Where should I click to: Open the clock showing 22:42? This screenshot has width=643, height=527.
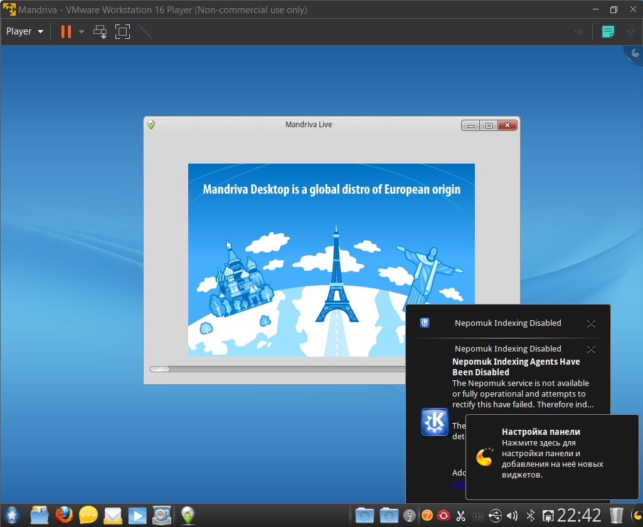(x=578, y=516)
